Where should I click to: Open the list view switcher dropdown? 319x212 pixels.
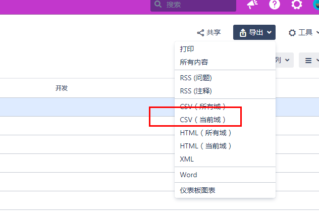click(309, 60)
